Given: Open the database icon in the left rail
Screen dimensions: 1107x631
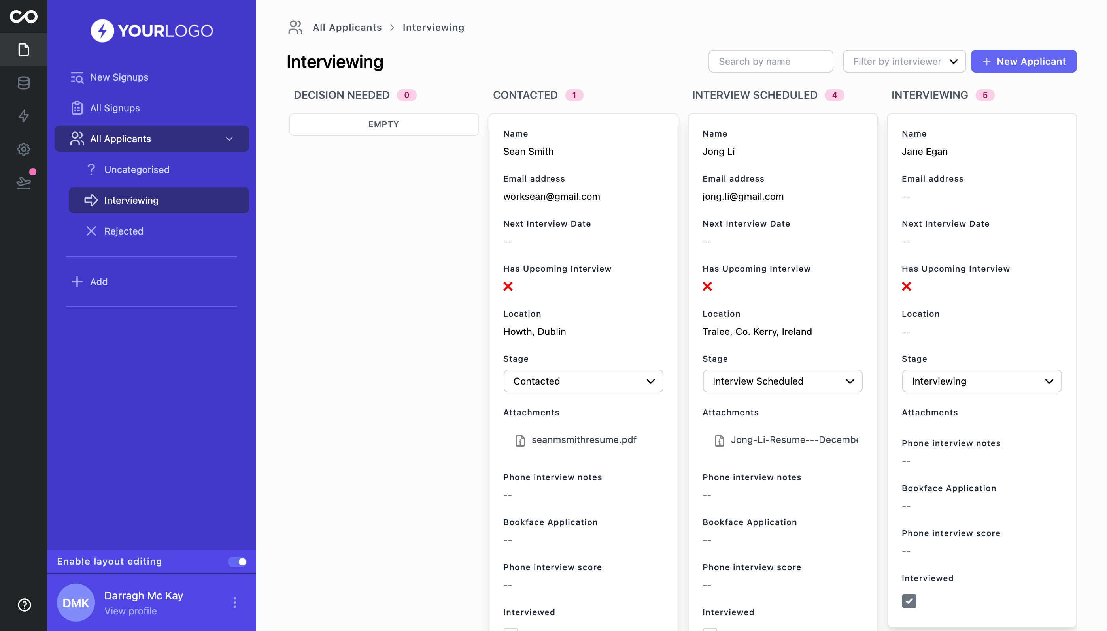Looking at the screenshot, I should [23, 83].
